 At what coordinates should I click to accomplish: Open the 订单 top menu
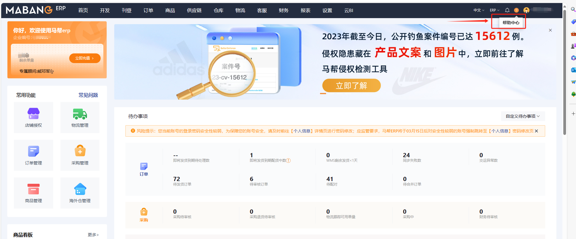pyautogui.click(x=148, y=11)
